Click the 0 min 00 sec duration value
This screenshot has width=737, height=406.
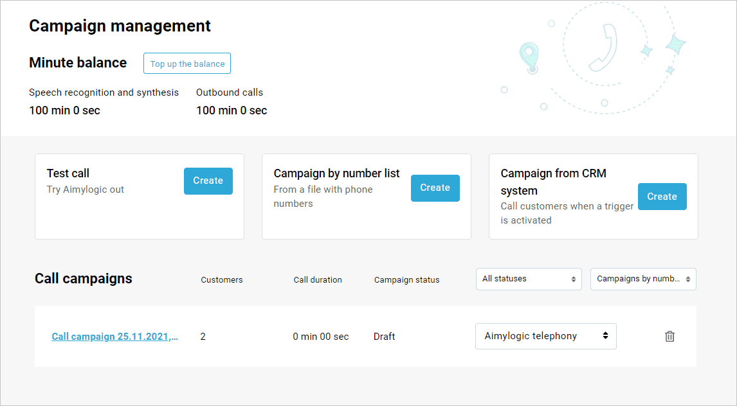click(320, 336)
